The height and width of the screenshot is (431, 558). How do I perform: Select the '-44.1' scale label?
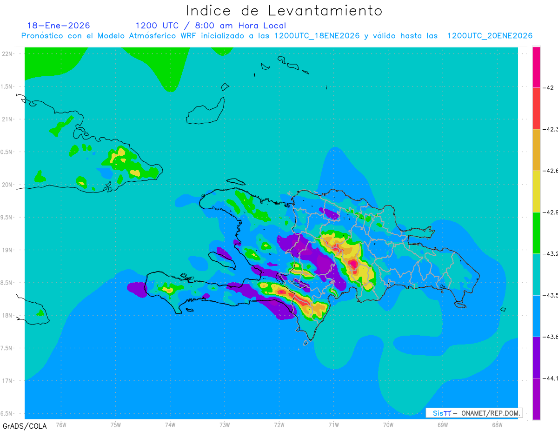(550, 378)
